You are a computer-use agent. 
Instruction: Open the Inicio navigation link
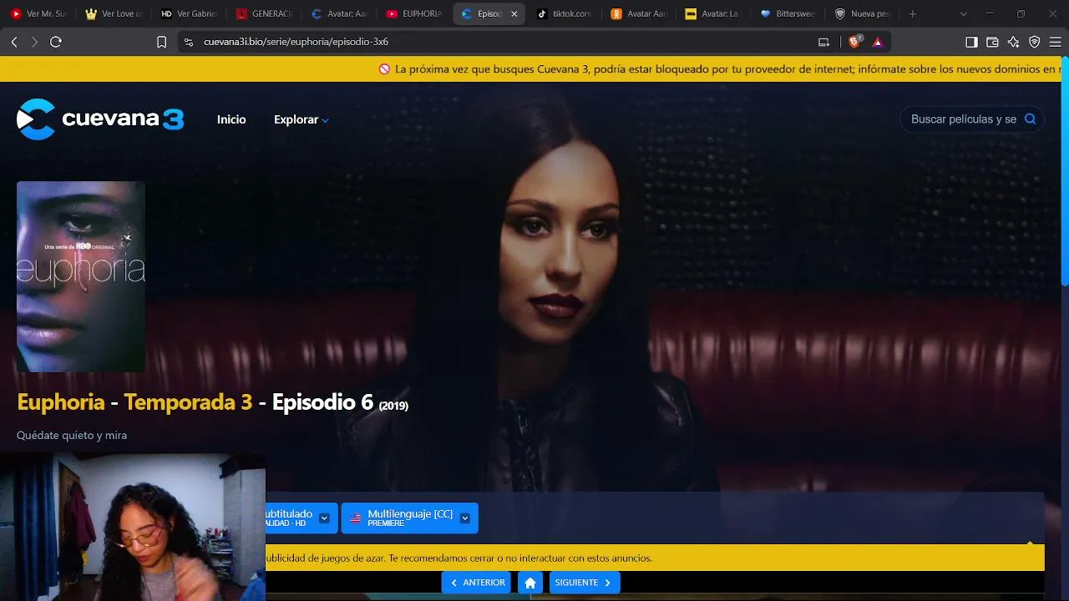point(231,119)
